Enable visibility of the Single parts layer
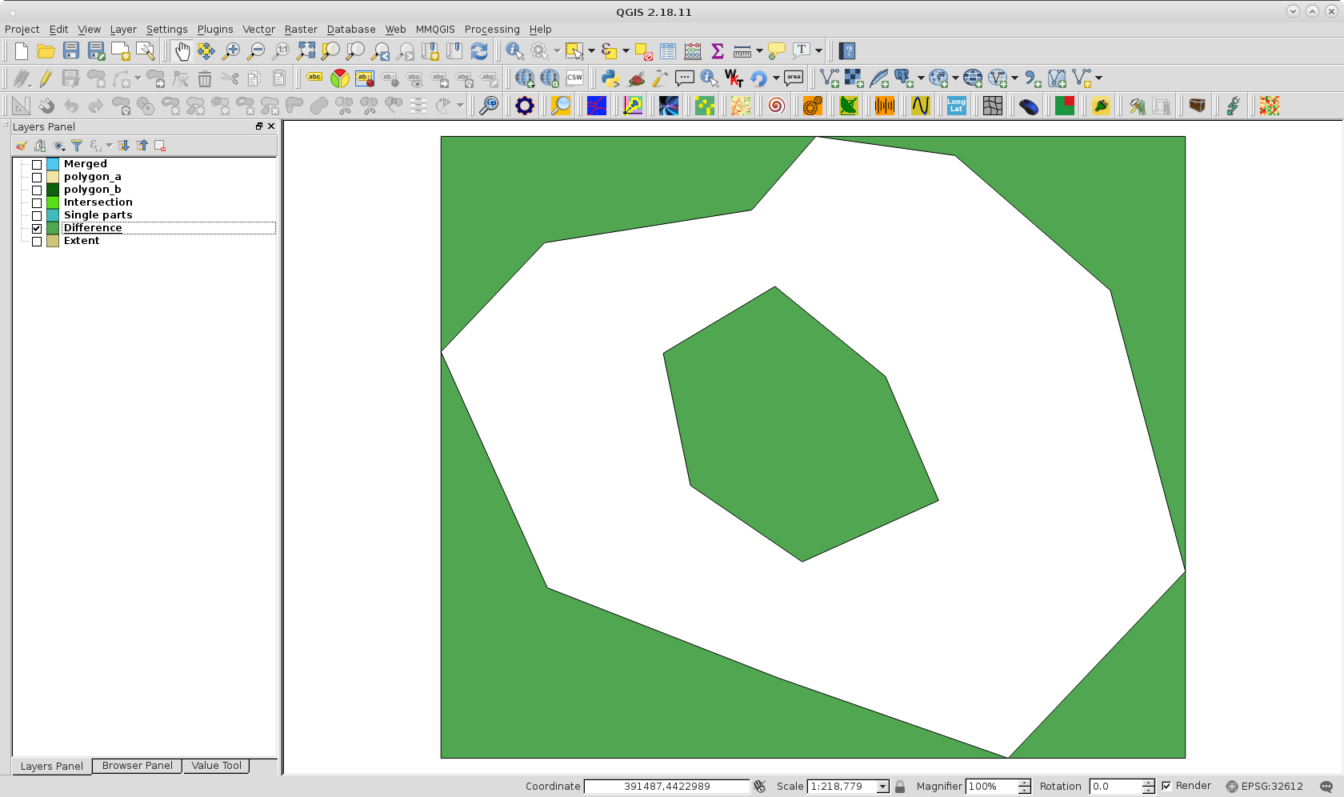Image resolution: width=1344 pixels, height=797 pixels. coord(37,216)
